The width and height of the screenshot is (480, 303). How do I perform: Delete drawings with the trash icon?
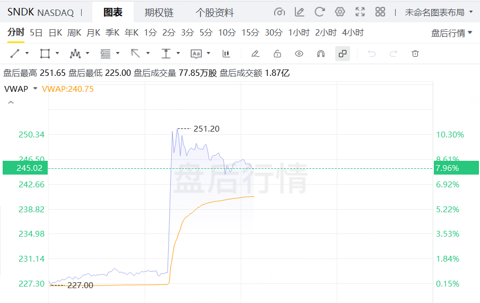pyautogui.click(x=415, y=53)
